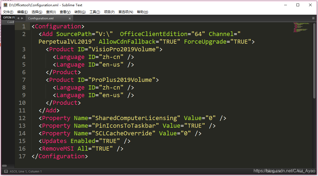
Task: Open the tab list dropdown menu
Action: click(313, 18)
